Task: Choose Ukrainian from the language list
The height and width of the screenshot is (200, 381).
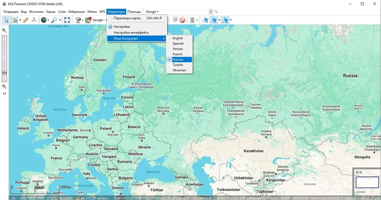Action: [179, 70]
